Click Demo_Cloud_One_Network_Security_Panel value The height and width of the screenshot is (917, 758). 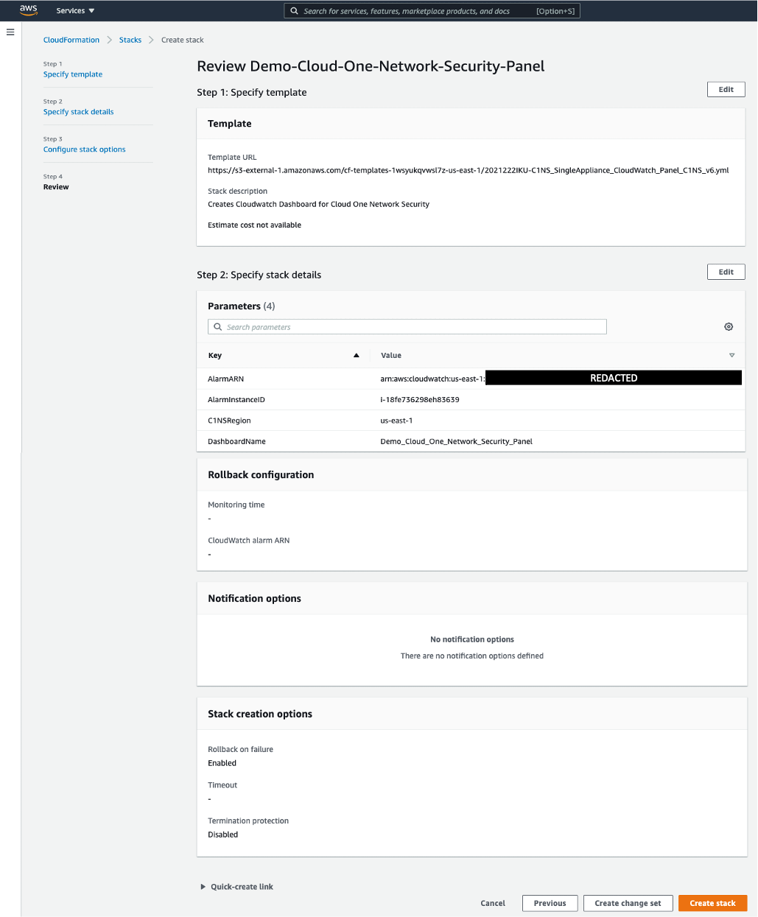[x=457, y=442]
